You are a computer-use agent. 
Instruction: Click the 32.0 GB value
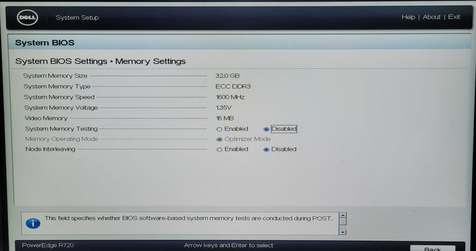point(227,76)
